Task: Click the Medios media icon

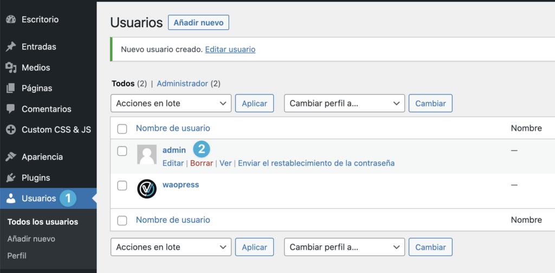Action: pyautogui.click(x=11, y=67)
